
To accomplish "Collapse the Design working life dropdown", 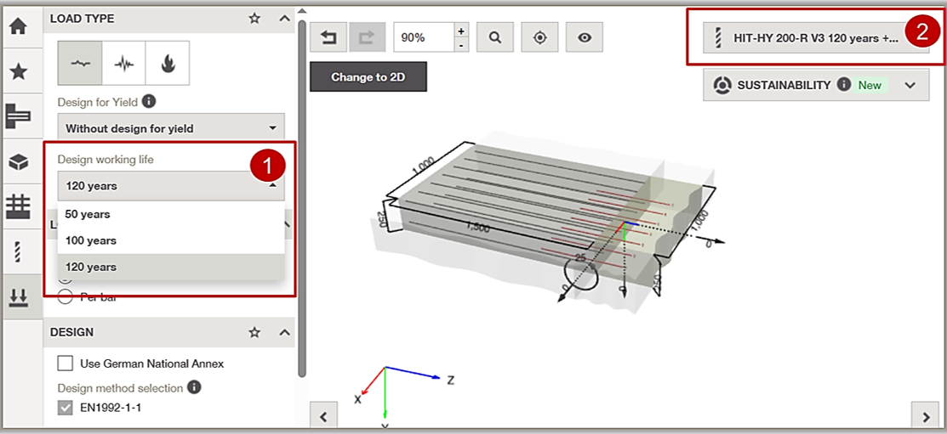I will click(171, 186).
